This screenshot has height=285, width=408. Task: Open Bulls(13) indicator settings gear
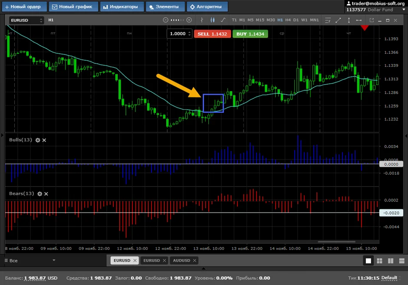tap(38, 140)
